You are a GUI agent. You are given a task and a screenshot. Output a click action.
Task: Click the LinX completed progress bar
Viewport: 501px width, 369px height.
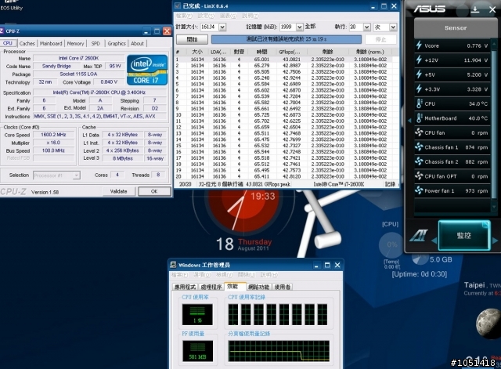(x=287, y=39)
